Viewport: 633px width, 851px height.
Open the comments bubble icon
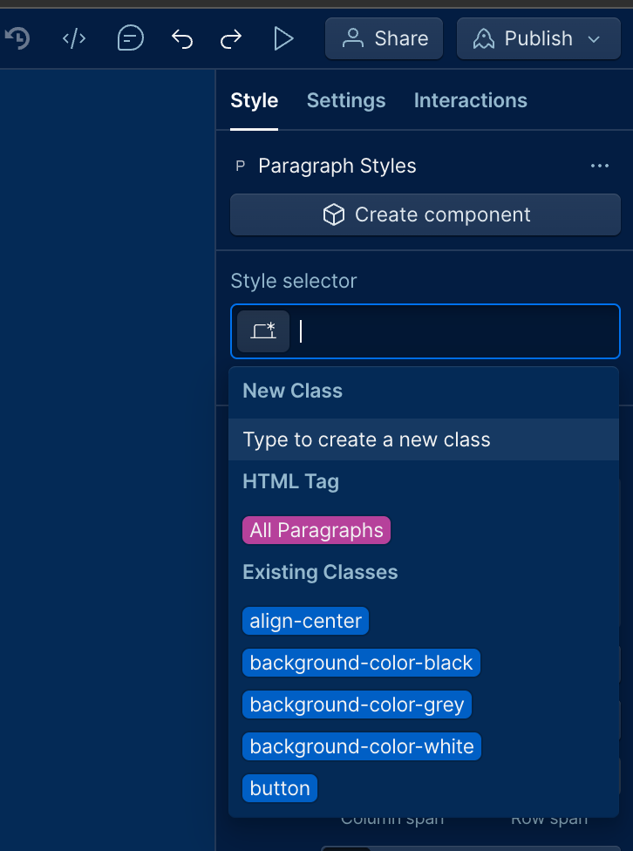pyautogui.click(x=130, y=38)
